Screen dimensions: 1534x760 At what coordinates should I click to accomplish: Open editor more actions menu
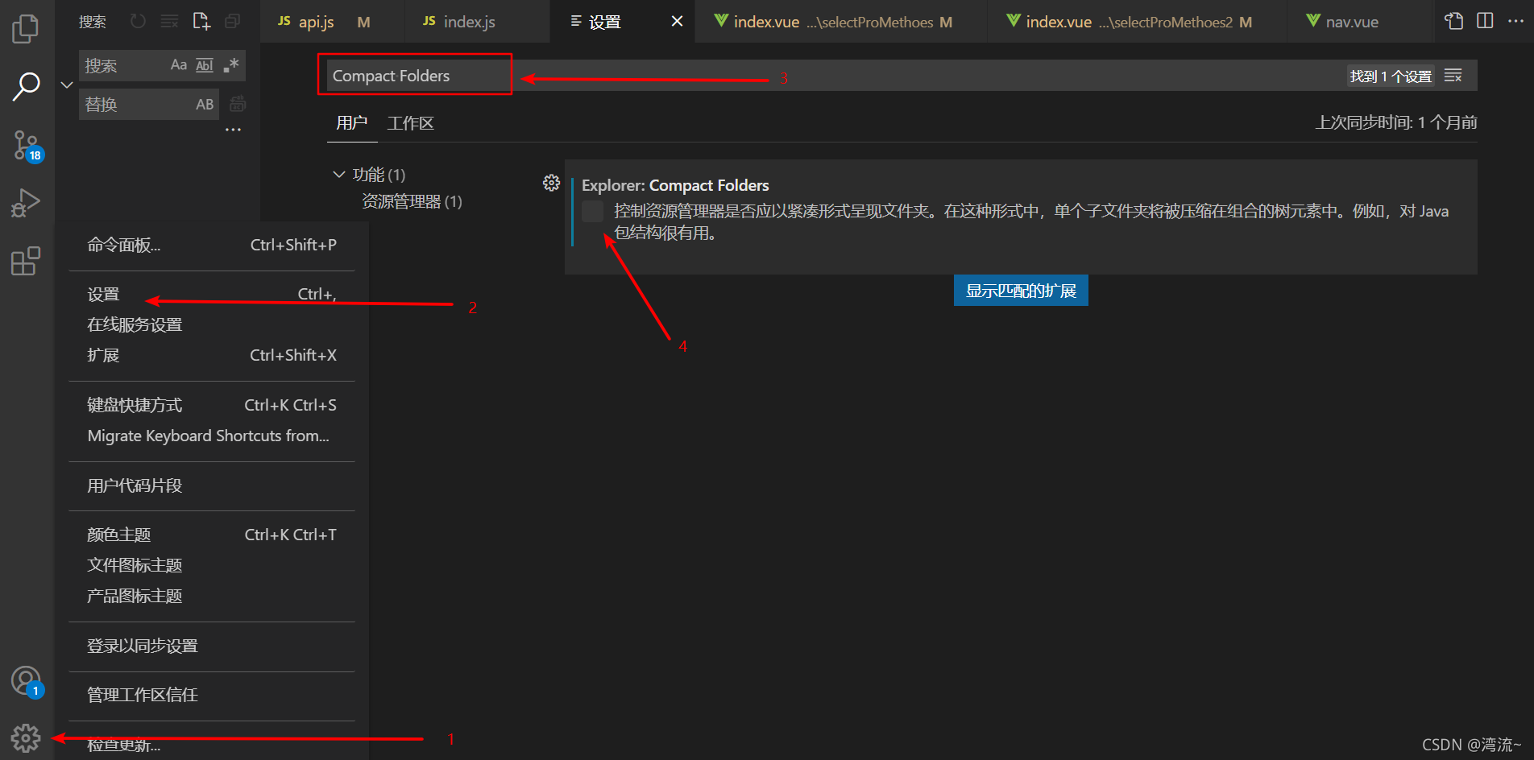(1515, 21)
